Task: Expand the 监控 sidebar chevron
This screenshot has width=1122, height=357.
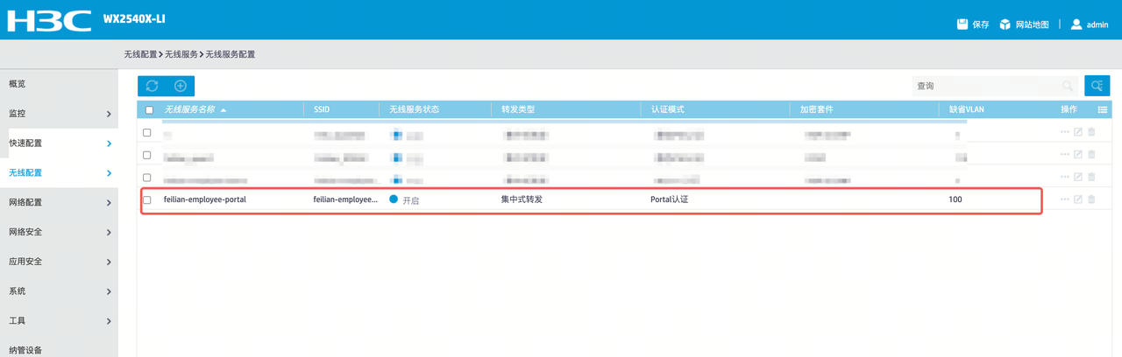Action: point(109,114)
